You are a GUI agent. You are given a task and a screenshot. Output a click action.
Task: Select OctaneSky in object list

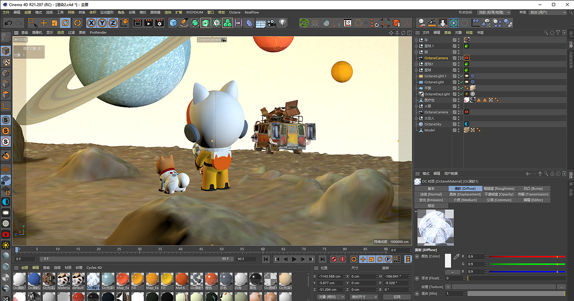[433, 124]
